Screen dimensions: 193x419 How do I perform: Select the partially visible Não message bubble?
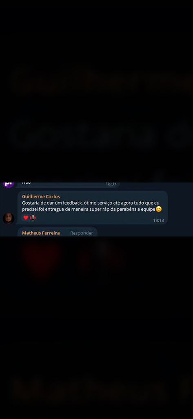pos(69,185)
